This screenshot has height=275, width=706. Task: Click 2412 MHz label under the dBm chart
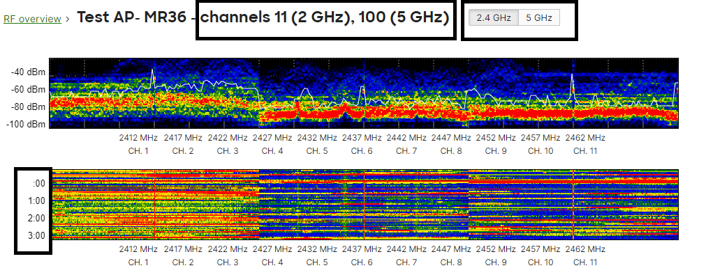(x=138, y=137)
